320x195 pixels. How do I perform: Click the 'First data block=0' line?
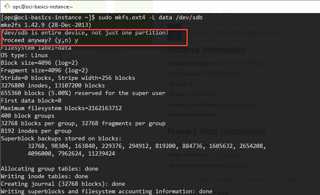[31, 101]
